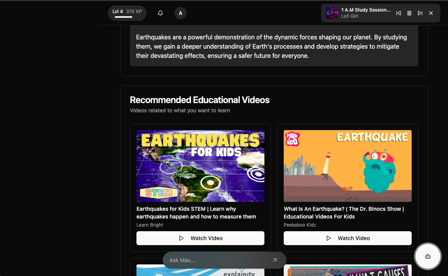Open the Max chatbot robot button
Viewport: 448px width, 276px height.
tap(428, 256)
